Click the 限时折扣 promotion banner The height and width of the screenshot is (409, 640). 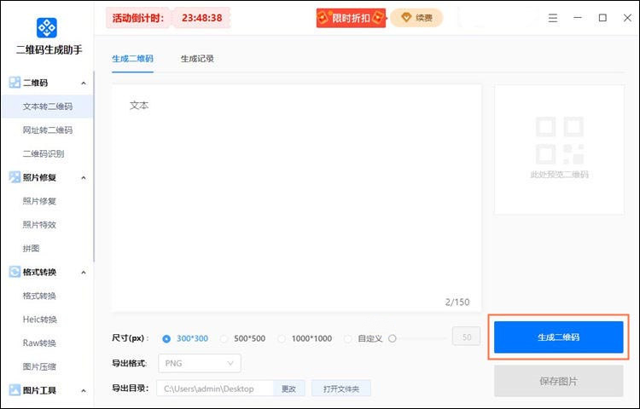(351, 18)
